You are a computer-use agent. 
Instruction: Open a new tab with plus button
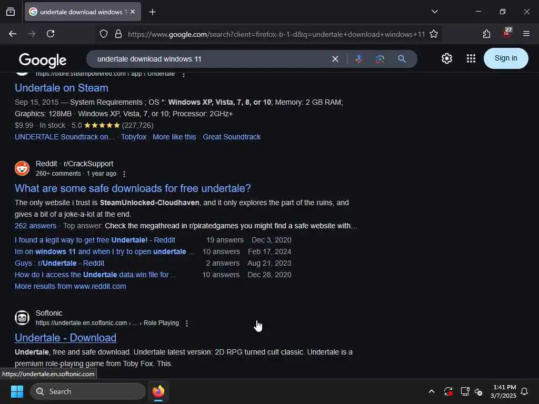152,12
